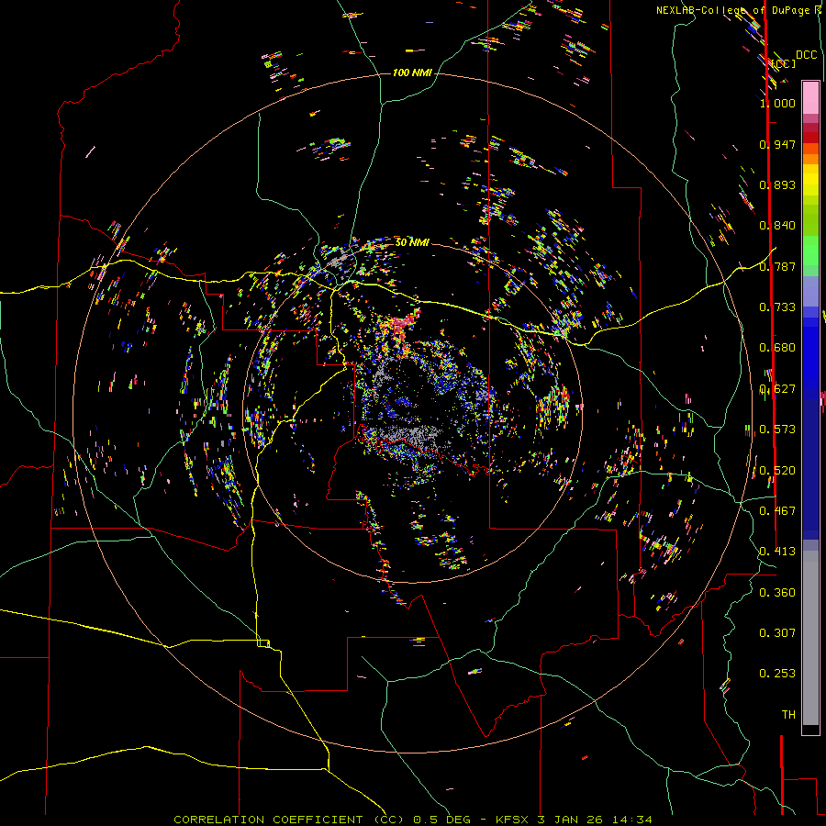Click the 50 NMI range ring label
Screen dimensions: 826x826
tap(412, 242)
